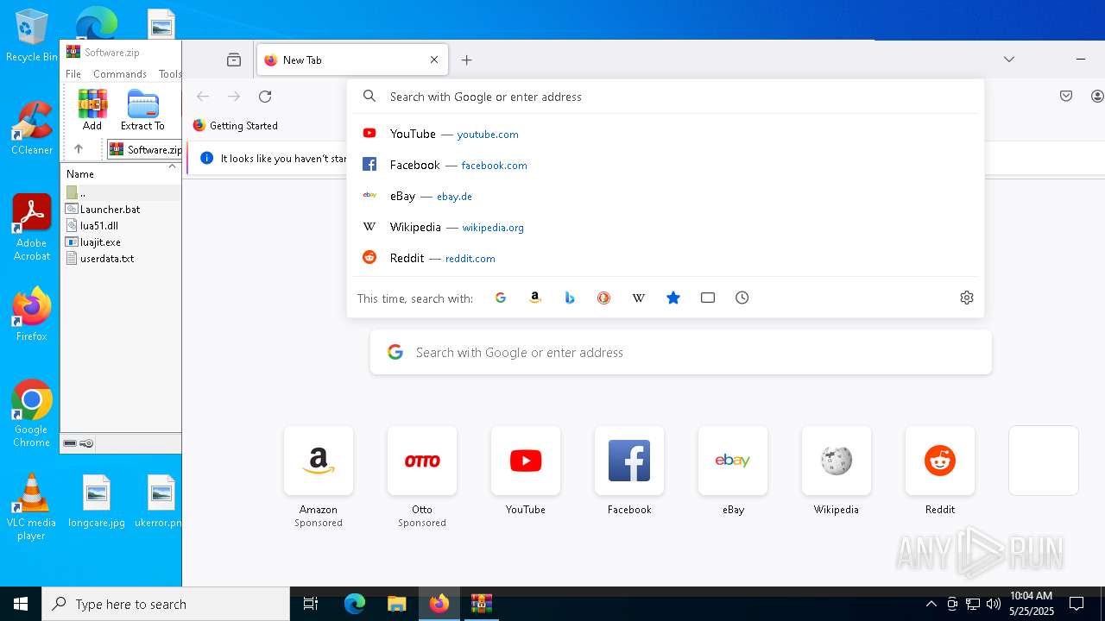Close the New Tab tab
The height and width of the screenshot is (621, 1105).
tap(434, 60)
